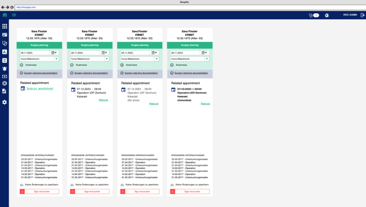This screenshot has width=366, height=207.
Task: Open the apps grid icon in sidebar
Action: [5, 26]
